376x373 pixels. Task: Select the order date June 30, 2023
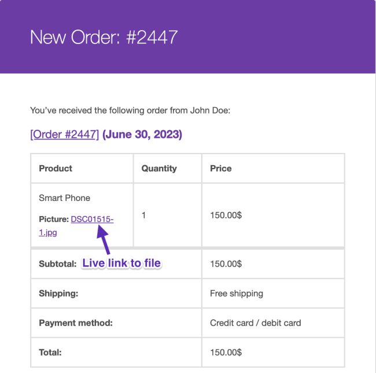click(142, 134)
